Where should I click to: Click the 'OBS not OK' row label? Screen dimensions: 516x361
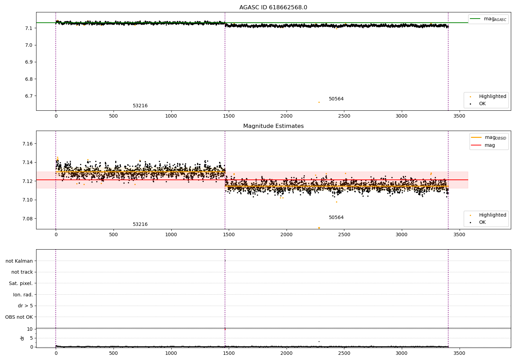click(19, 317)
